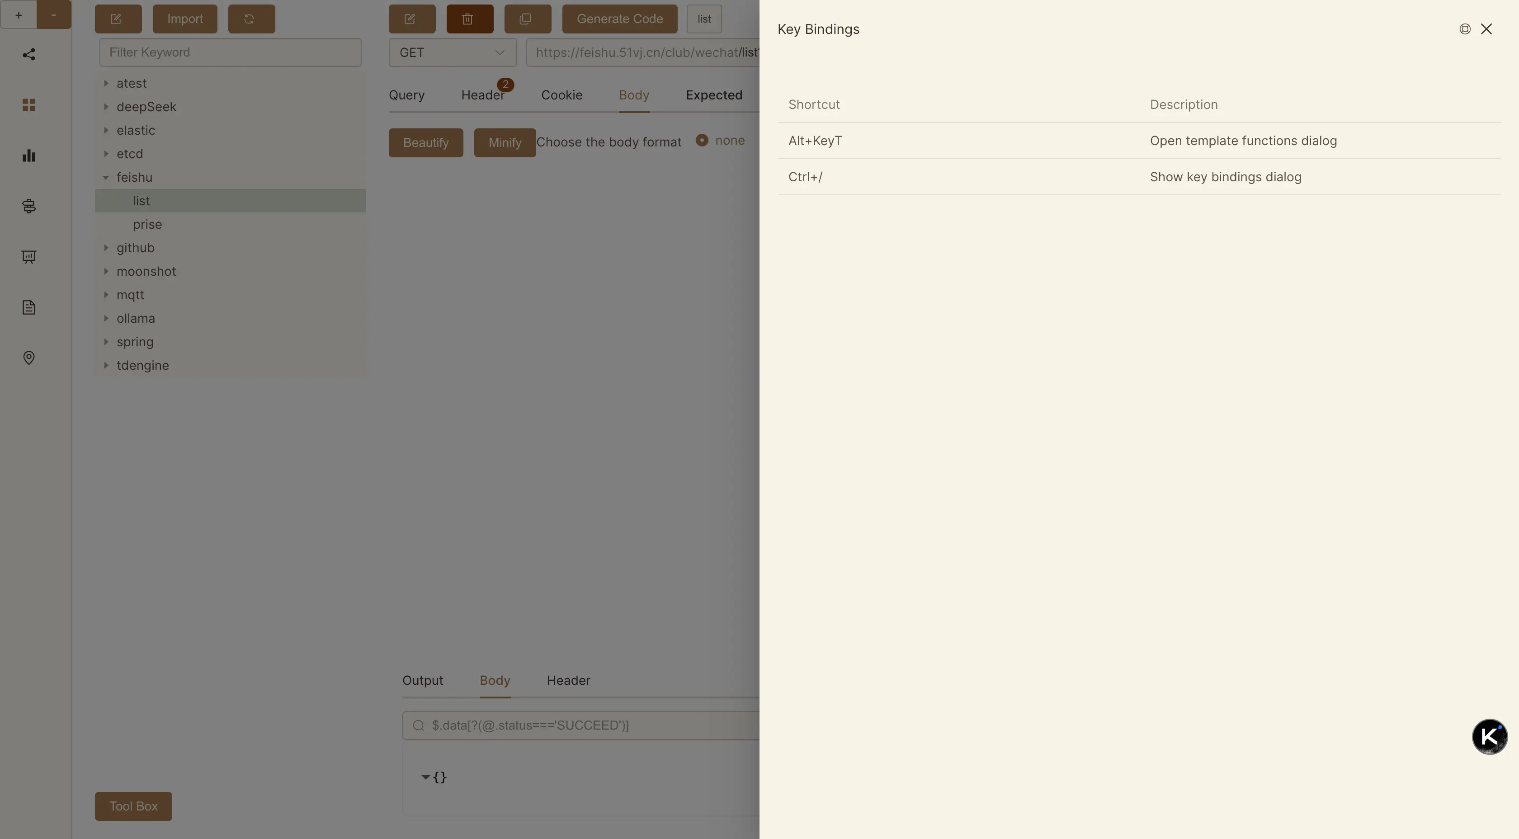
Task: Expand the etcd tree node
Action: pos(106,153)
